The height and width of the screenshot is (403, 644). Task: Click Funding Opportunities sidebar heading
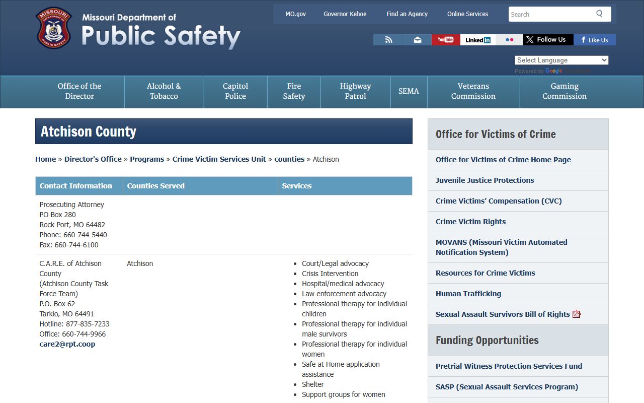click(x=487, y=340)
